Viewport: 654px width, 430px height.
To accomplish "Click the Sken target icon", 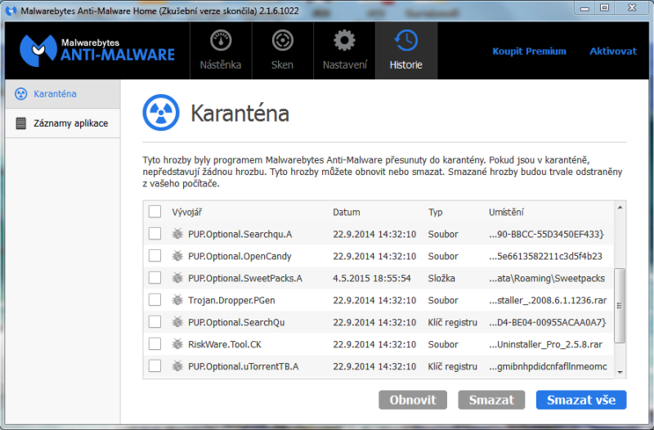I will pyautogui.click(x=282, y=41).
